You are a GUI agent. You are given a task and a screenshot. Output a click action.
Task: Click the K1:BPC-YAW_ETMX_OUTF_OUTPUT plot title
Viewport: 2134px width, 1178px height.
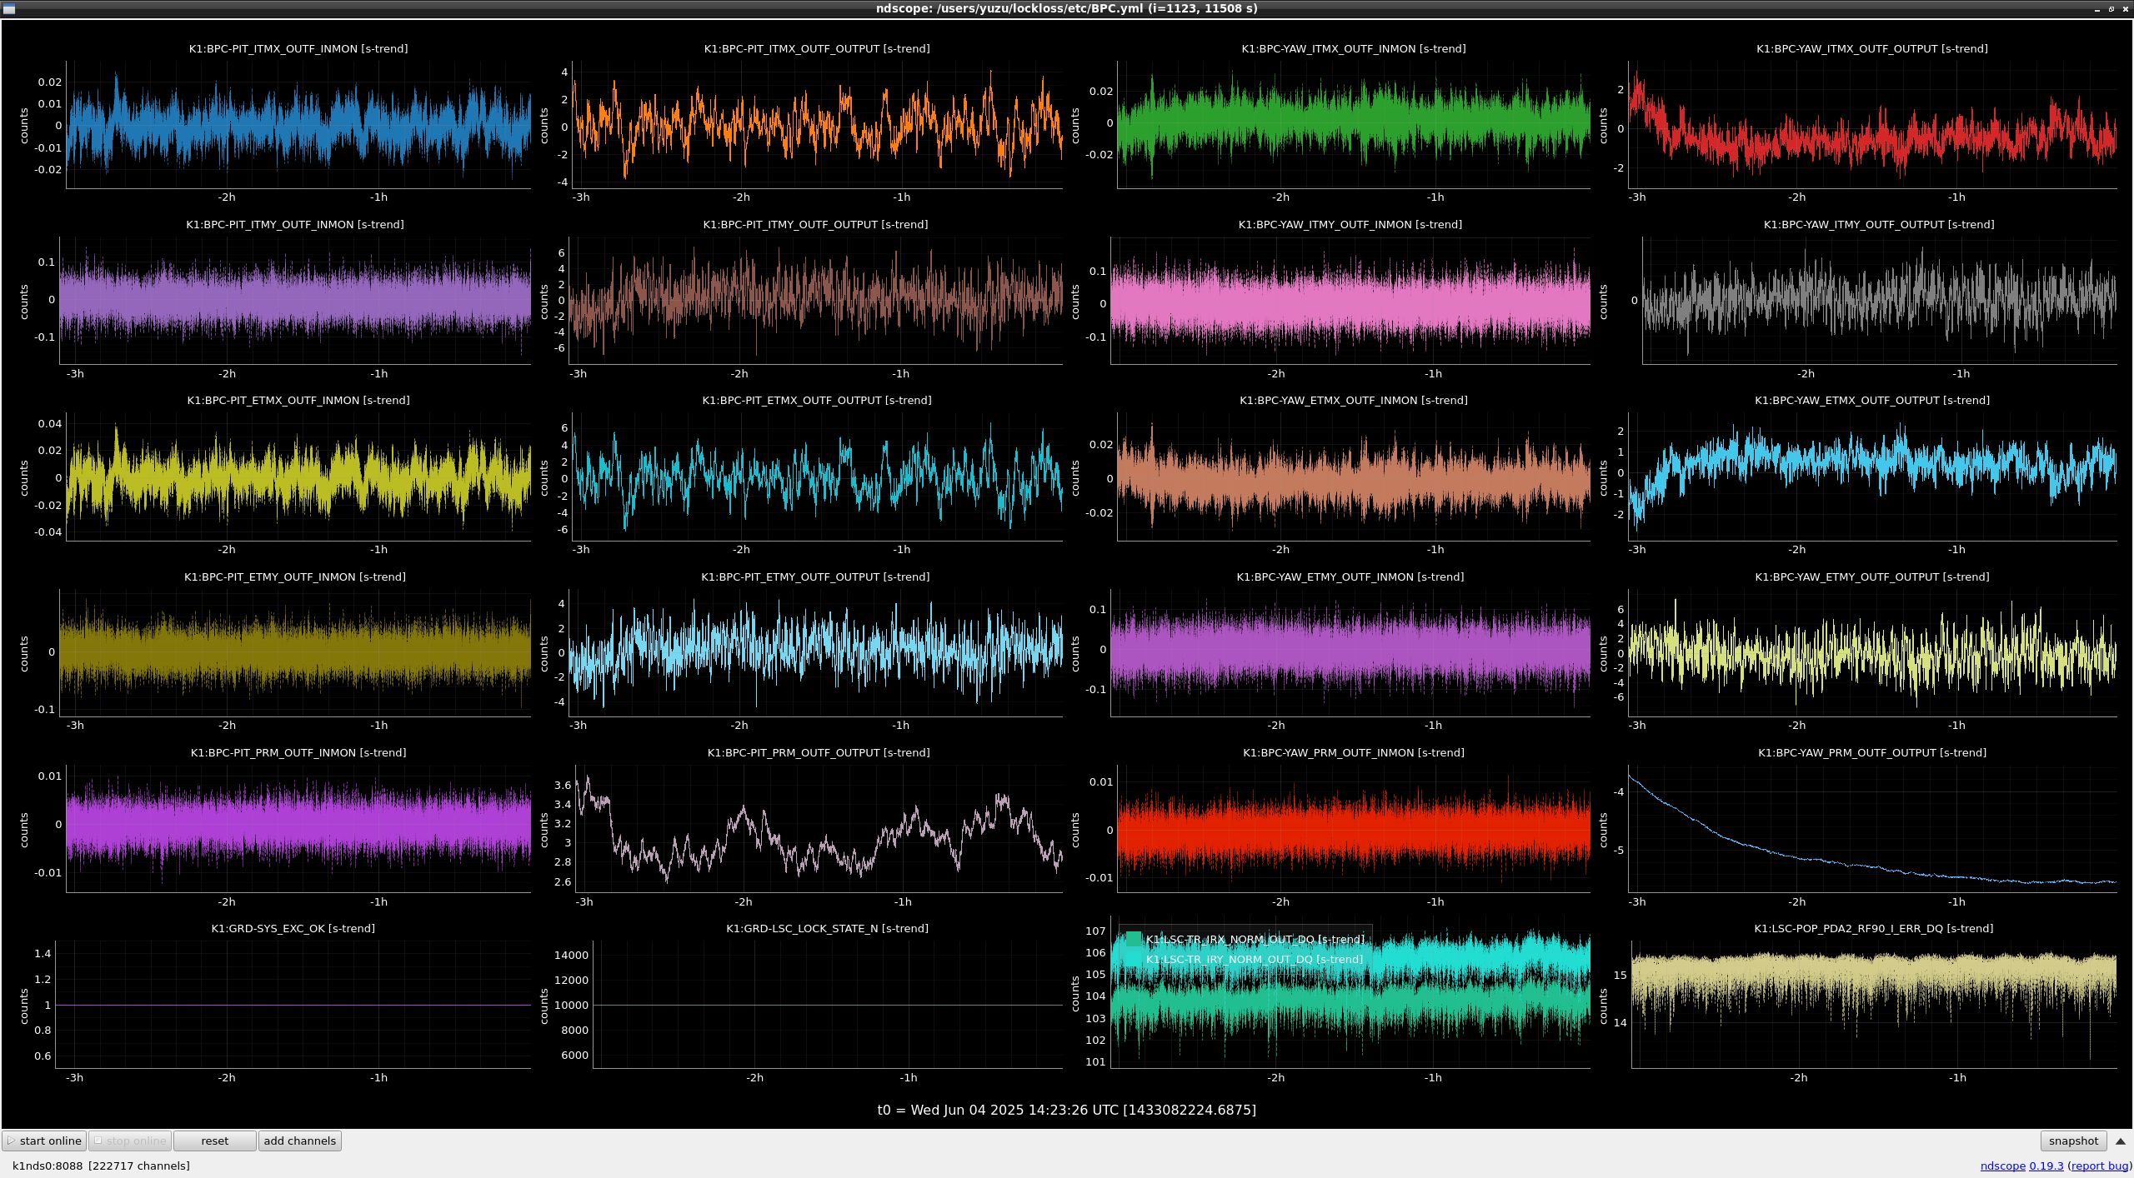coord(1871,400)
